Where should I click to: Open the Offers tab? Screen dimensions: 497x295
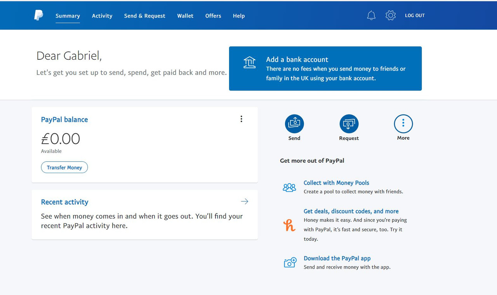tap(213, 16)
